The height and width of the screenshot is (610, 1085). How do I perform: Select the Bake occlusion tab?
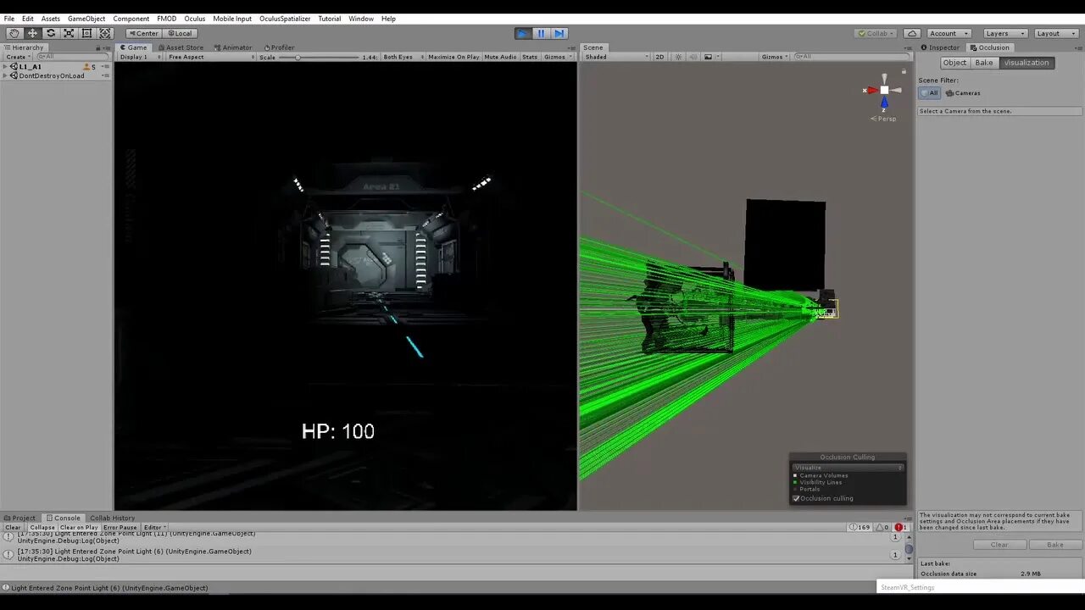click(984, 63)
